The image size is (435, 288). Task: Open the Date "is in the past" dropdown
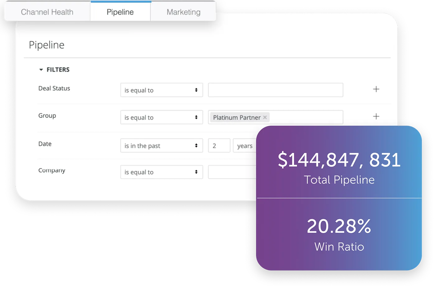click(x=161, y=146)
